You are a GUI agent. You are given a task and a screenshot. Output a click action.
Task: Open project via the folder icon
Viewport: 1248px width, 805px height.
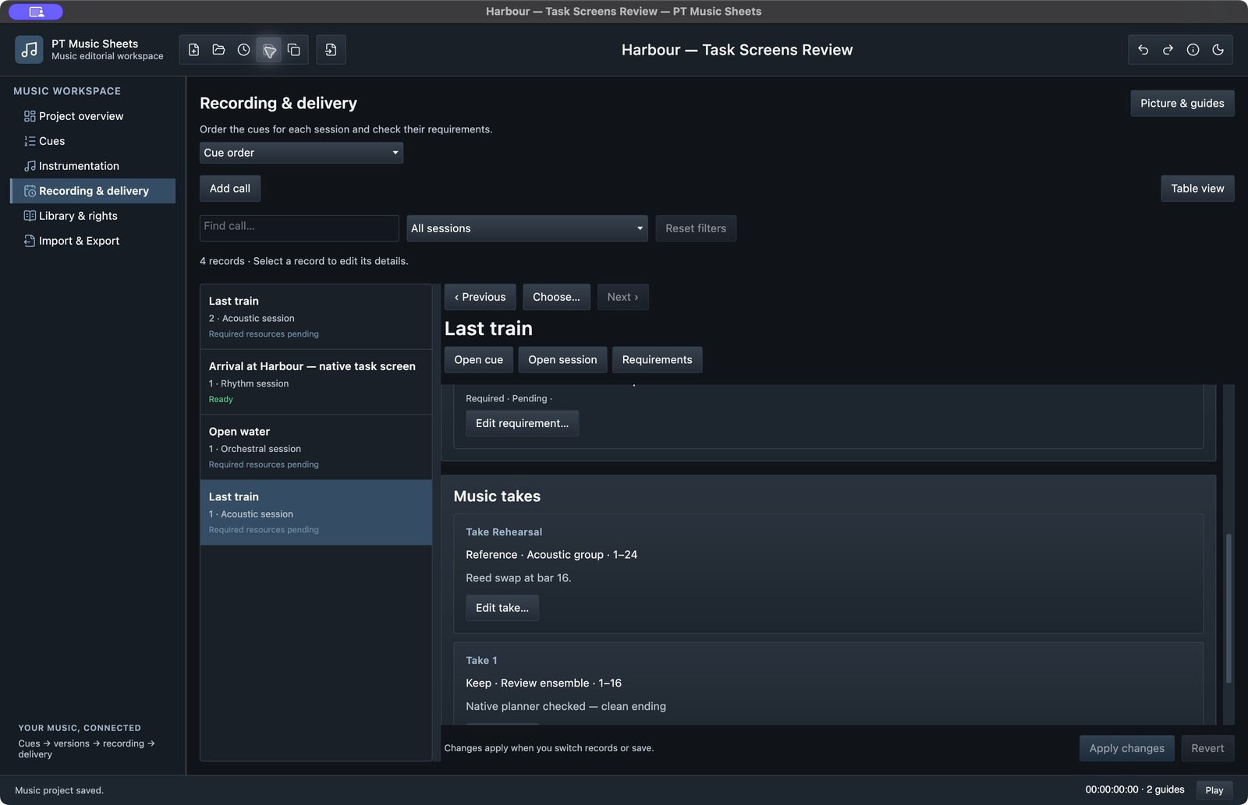(218, 50)
